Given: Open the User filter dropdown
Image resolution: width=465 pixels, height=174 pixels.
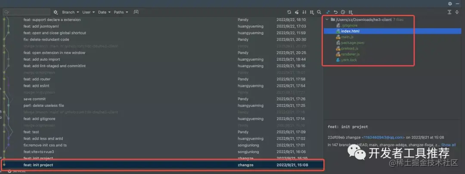Looking at the screenshot, I should tap(89, 12).
